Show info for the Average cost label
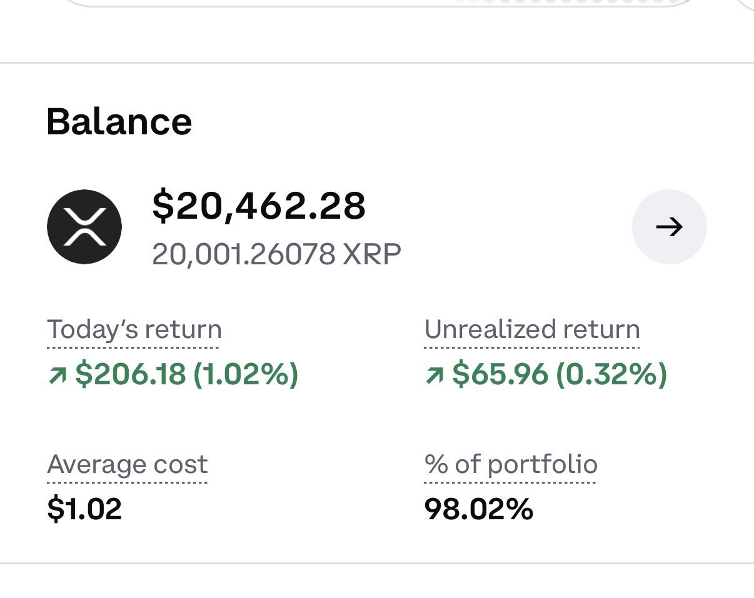This screenshot has width=754, height=598. tap(127, 464)
